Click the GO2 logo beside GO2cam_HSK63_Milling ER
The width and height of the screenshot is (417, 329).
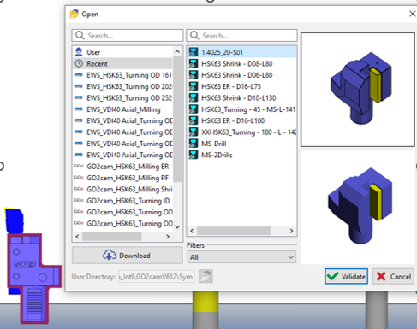click(79, 166)
